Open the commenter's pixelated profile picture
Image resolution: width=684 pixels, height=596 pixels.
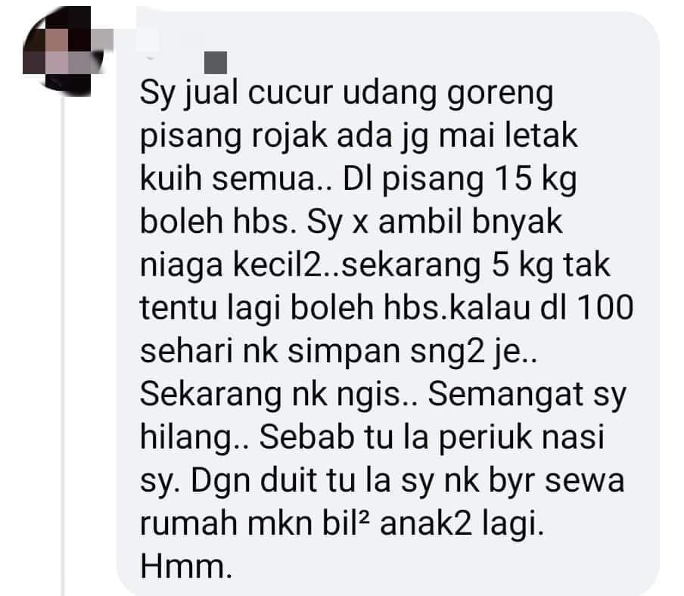64,51
